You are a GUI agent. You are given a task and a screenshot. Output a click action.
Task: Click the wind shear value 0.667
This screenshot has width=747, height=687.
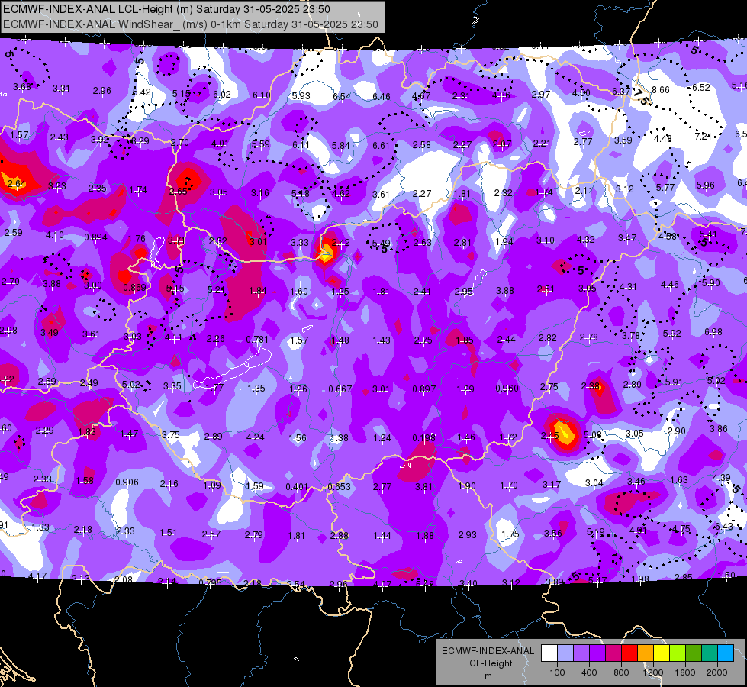340,389
